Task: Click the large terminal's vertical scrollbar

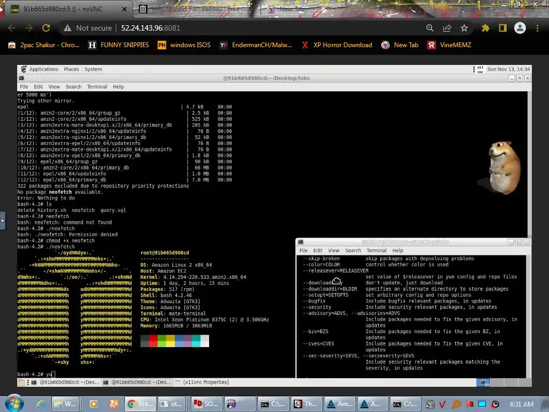Action: 529,165
